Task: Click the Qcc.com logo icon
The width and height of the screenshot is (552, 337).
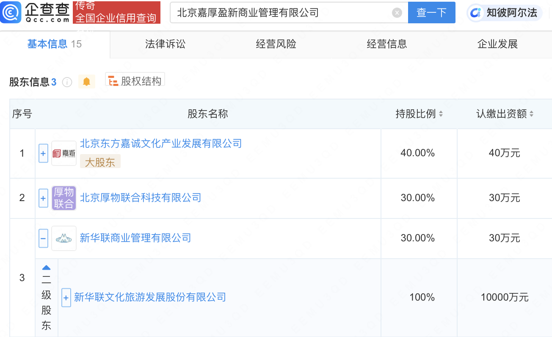Action: 11,13
